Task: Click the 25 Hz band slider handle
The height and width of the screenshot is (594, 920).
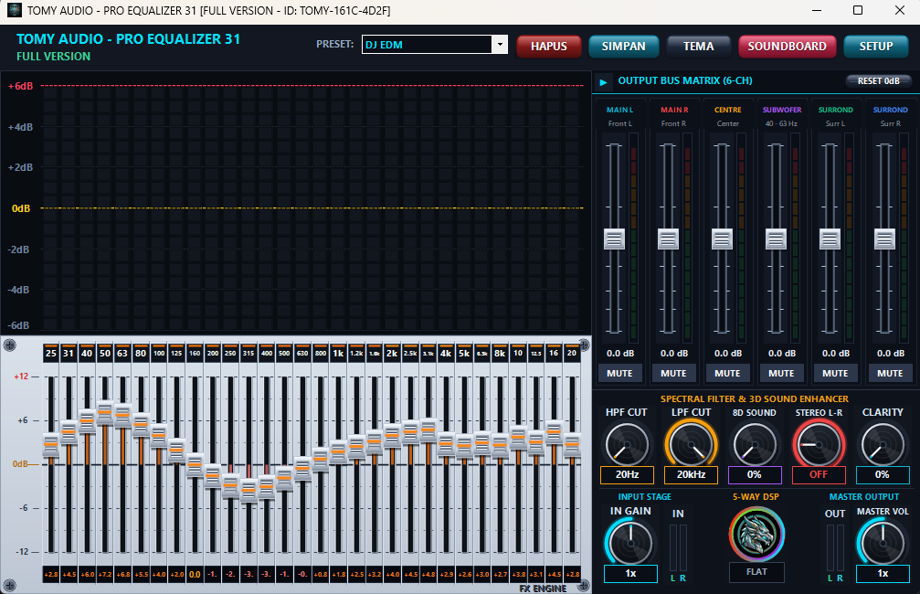Action: pyautogui.click(x=51, y=444)
